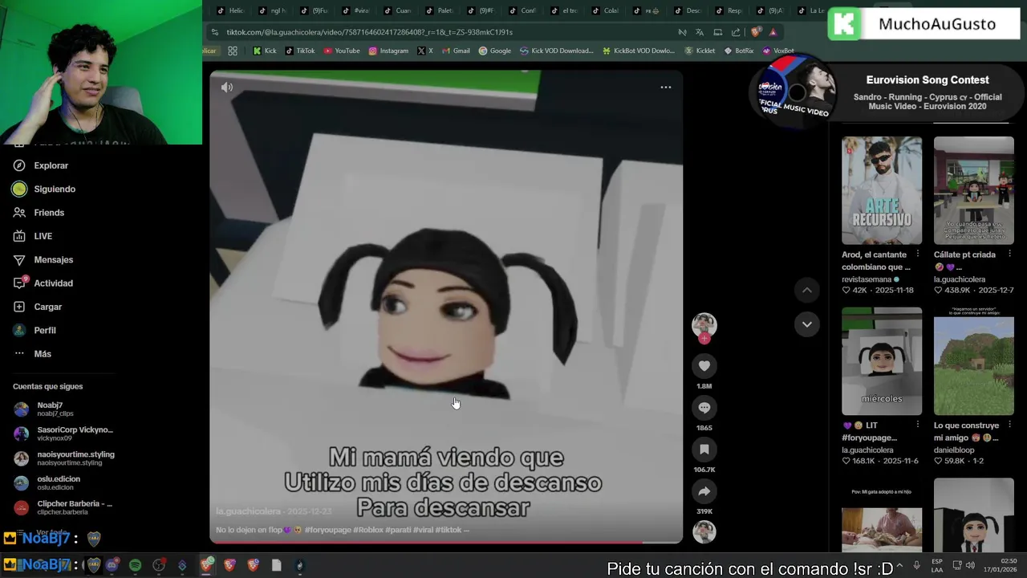Open Instagram bookmark in bookmarks bar

click(388, 51)
